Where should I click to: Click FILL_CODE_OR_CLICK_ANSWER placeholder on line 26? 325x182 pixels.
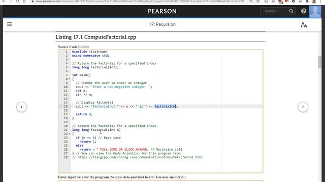pos(123,150)
